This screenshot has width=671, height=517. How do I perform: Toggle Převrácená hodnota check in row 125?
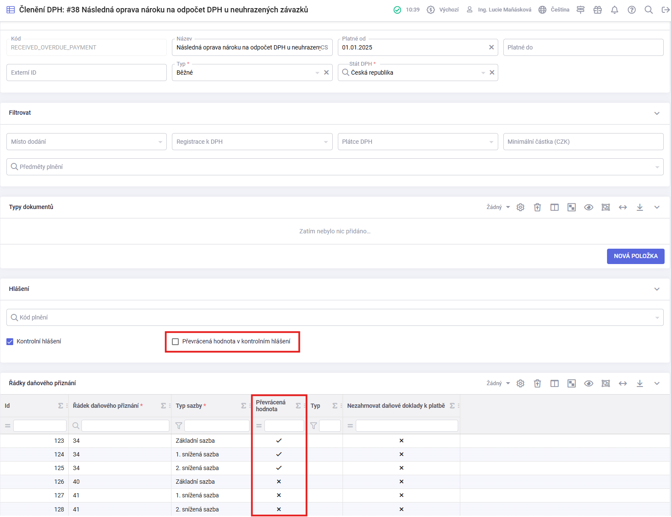point(279,468)
